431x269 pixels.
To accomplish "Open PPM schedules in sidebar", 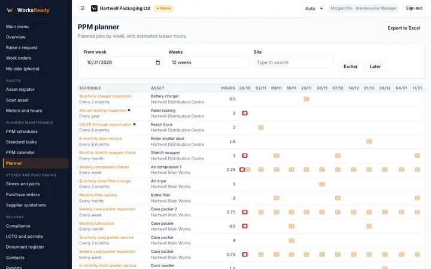I will click(22, 132).
